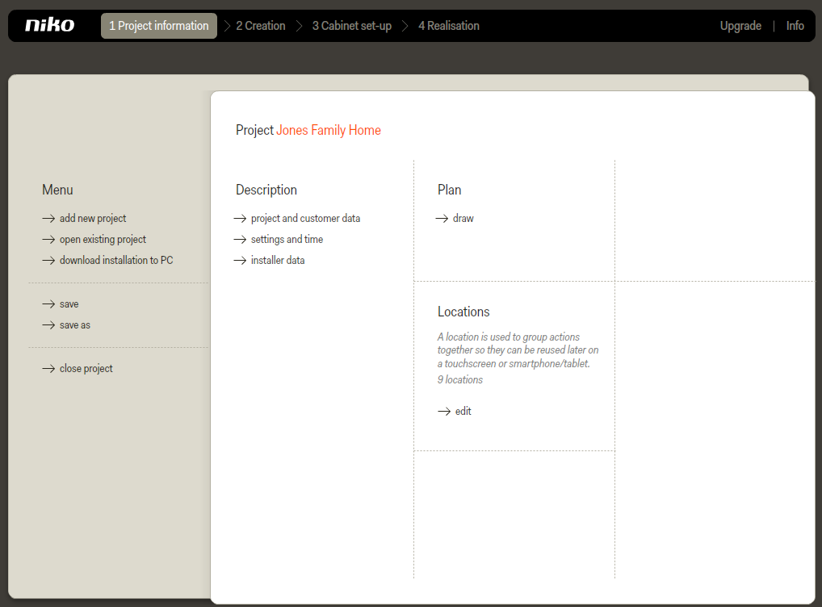Click the arrow icon next to save

[x=48, y=304]
